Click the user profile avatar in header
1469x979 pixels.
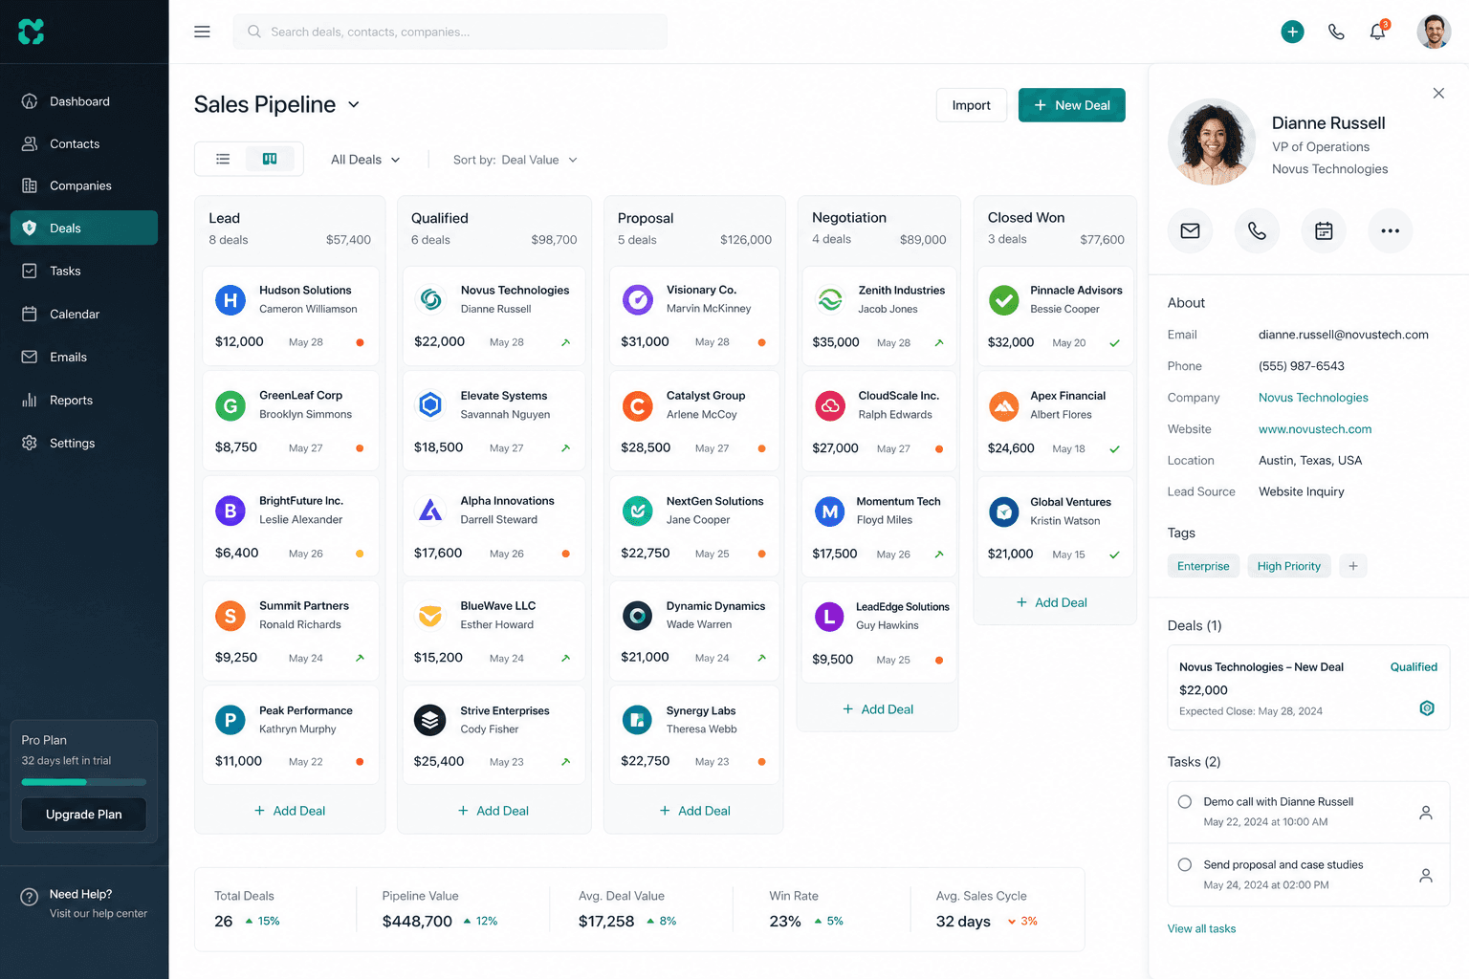pos(1434,32)
